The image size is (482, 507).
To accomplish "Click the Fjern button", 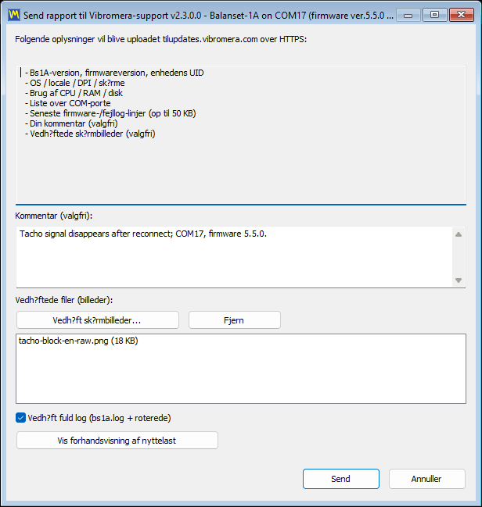I will tap(235, 320).
